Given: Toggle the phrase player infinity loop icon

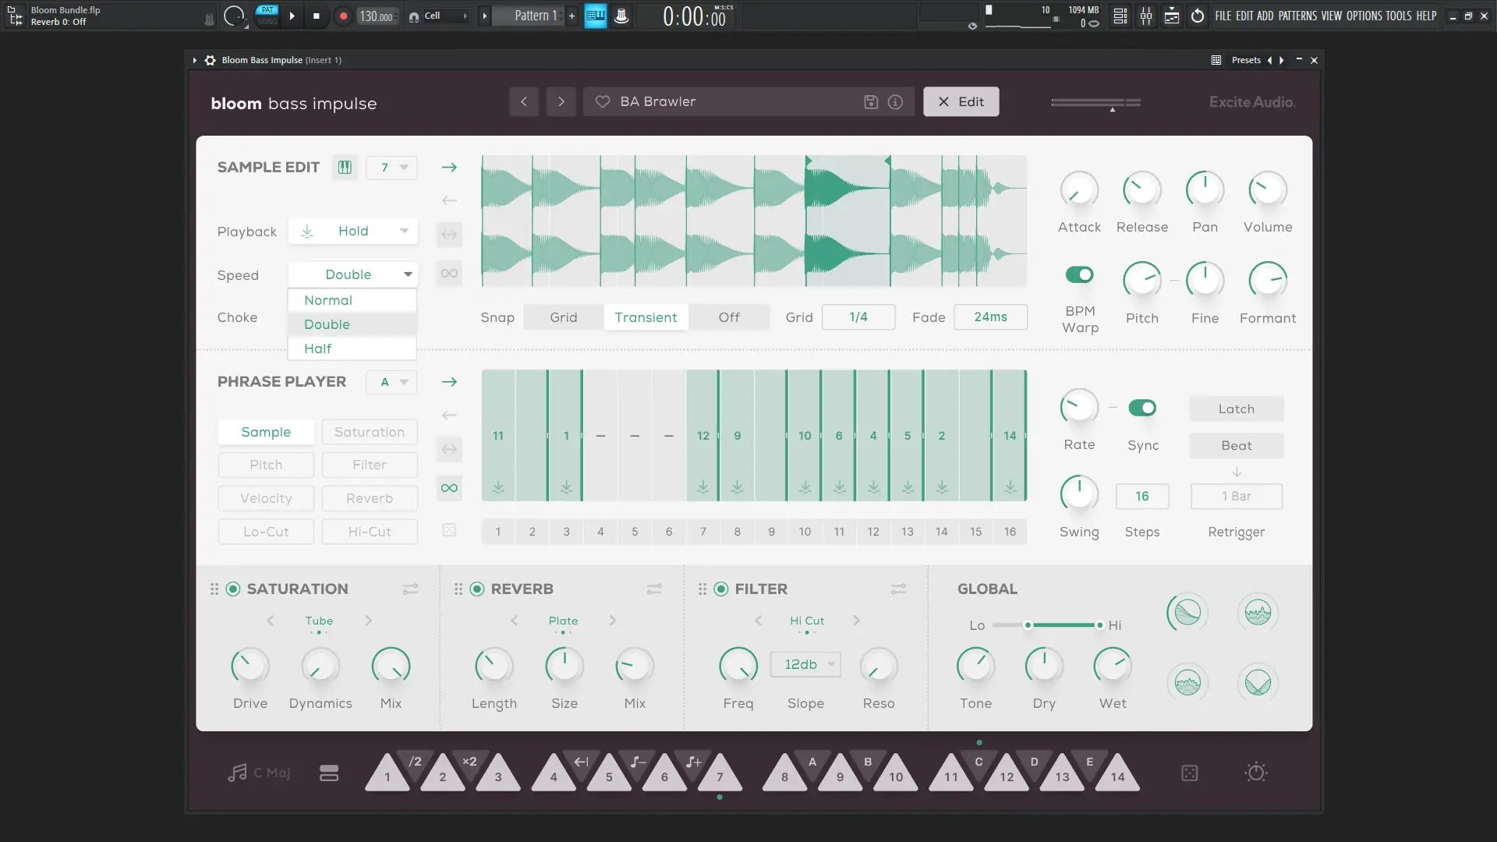Looking at the screenshot, I should coord(449,488).
